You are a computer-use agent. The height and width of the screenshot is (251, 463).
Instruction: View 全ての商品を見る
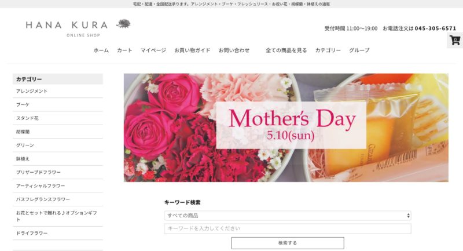[x=286, y=50]
